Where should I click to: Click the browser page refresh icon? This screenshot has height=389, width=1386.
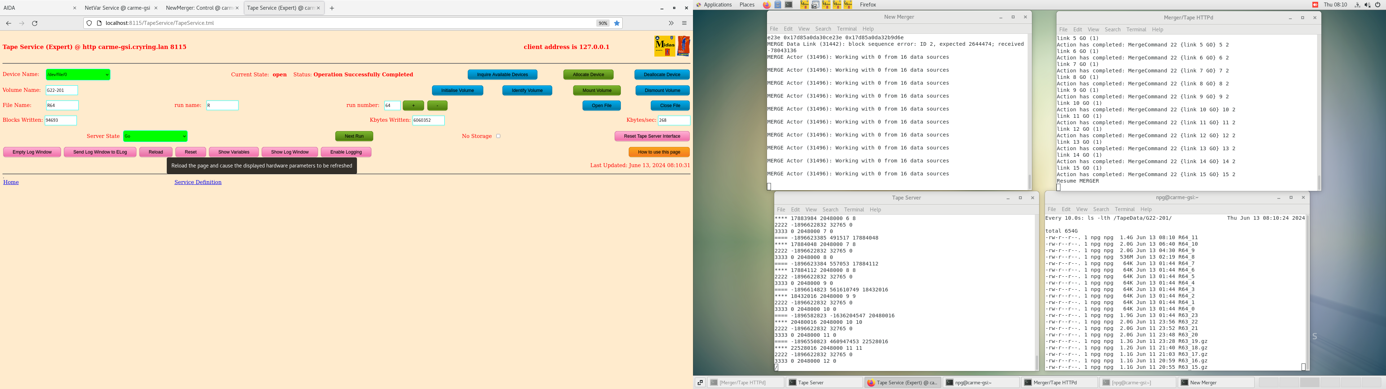click(35, 23)
